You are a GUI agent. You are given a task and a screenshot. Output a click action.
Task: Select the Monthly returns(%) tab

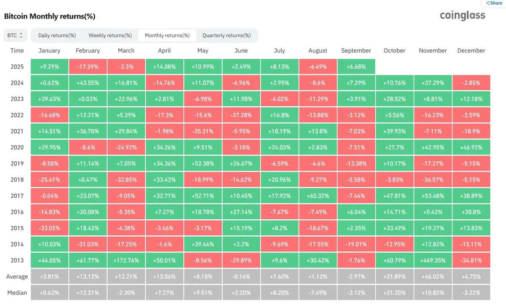pyautogui.click(x=167, y=35)
